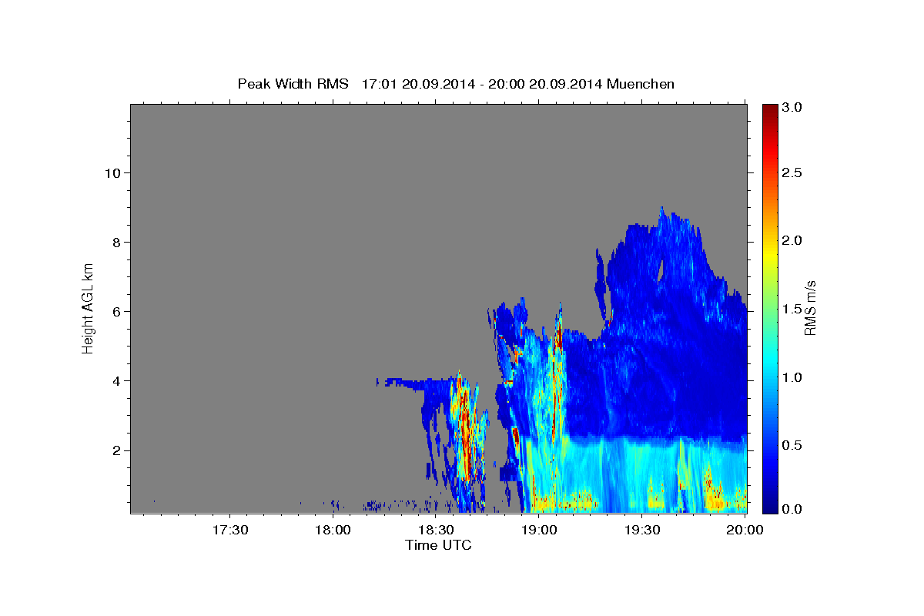Viewport: 924px width, 616px height.
Task: Click the colorbar label '0.0'
Action: [792, 509]
